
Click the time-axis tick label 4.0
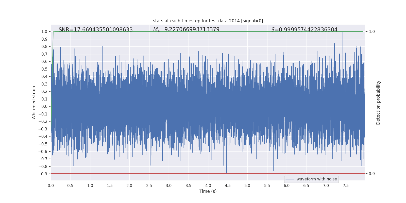pyautogui.click(x=208, y=185)
